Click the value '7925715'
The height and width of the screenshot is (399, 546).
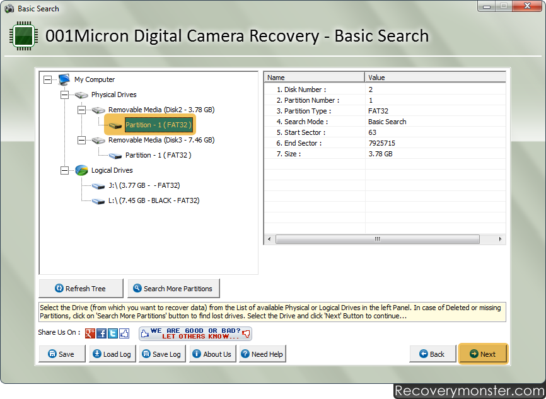[x=381, y=143]
